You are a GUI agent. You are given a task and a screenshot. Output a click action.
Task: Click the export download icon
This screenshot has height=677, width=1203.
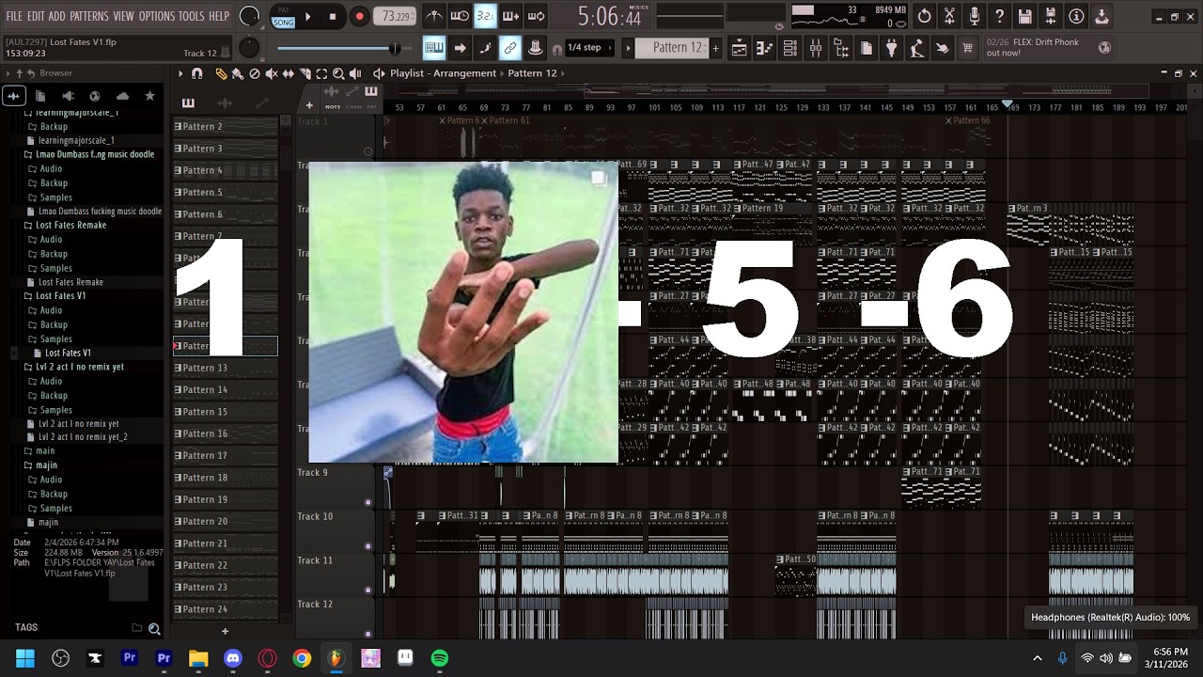coord(1101,16)
